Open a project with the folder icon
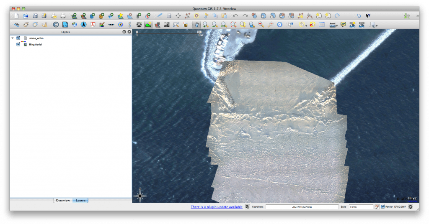429x224 pixels. click(x=26, y=16)
